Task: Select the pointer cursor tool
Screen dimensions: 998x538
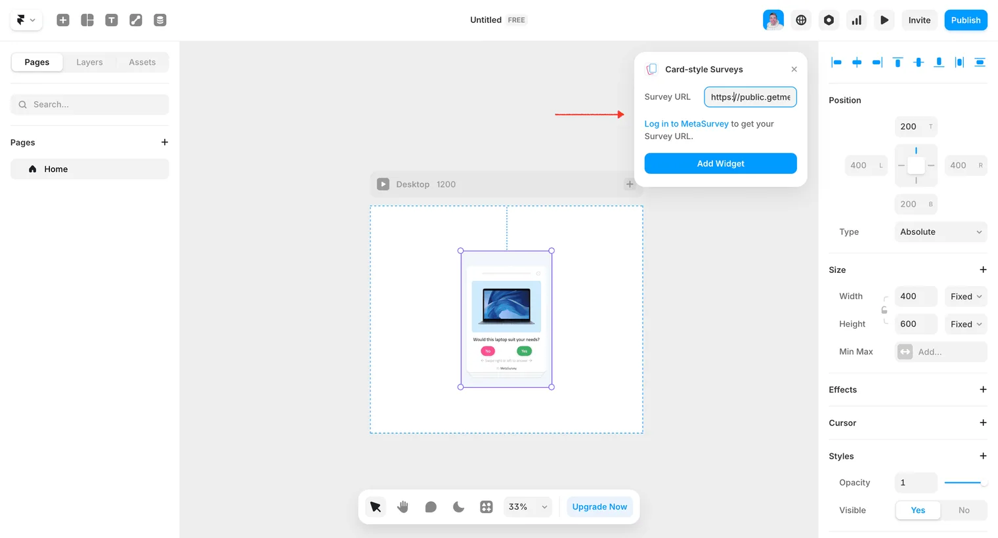Action: (376, 507)
